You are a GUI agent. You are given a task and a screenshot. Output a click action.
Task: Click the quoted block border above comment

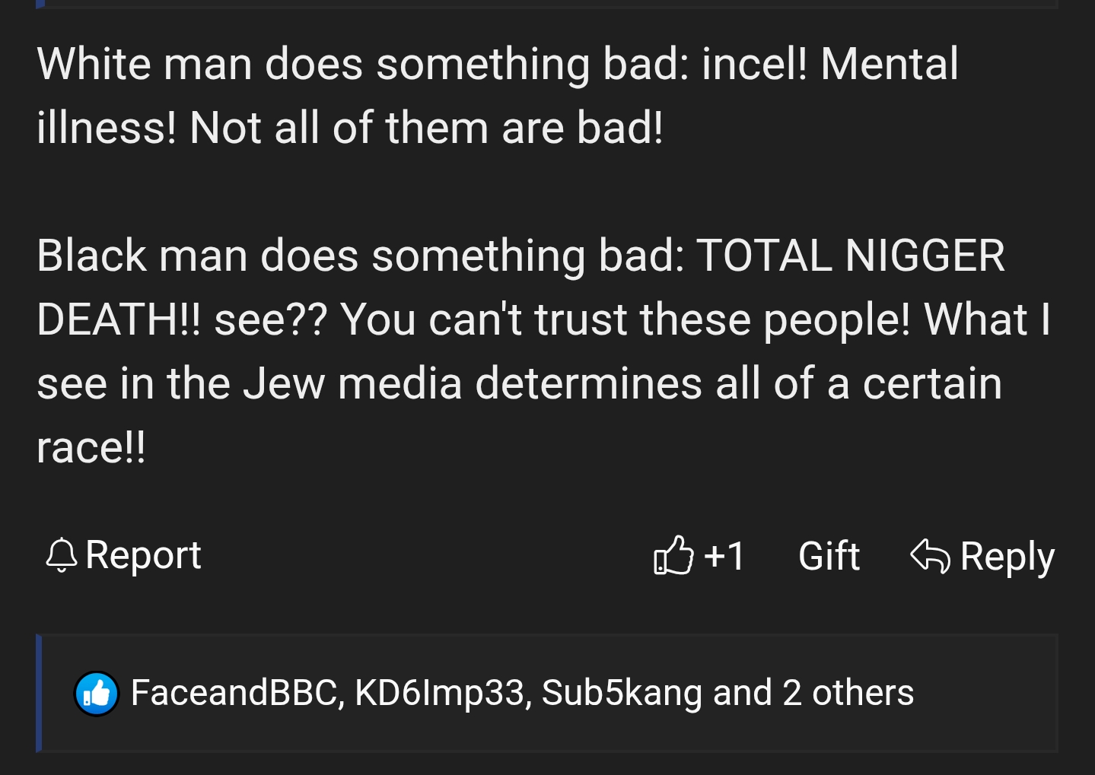[x=547, y=5]
